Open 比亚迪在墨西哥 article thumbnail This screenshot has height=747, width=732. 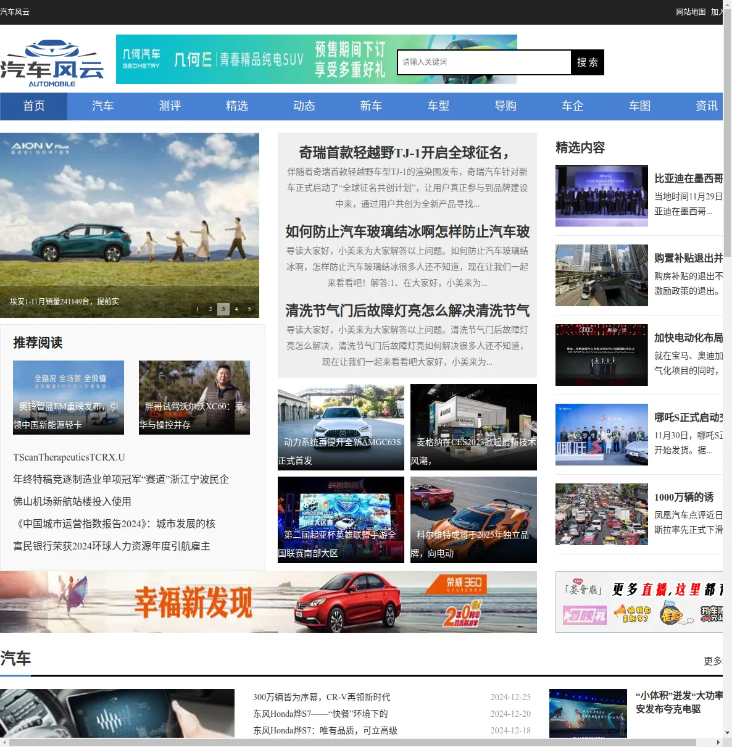click(x=602, y=196)
